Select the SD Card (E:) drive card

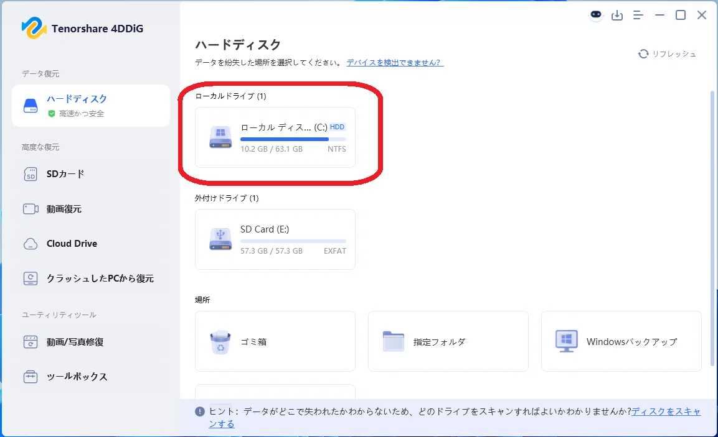point(275,239)
